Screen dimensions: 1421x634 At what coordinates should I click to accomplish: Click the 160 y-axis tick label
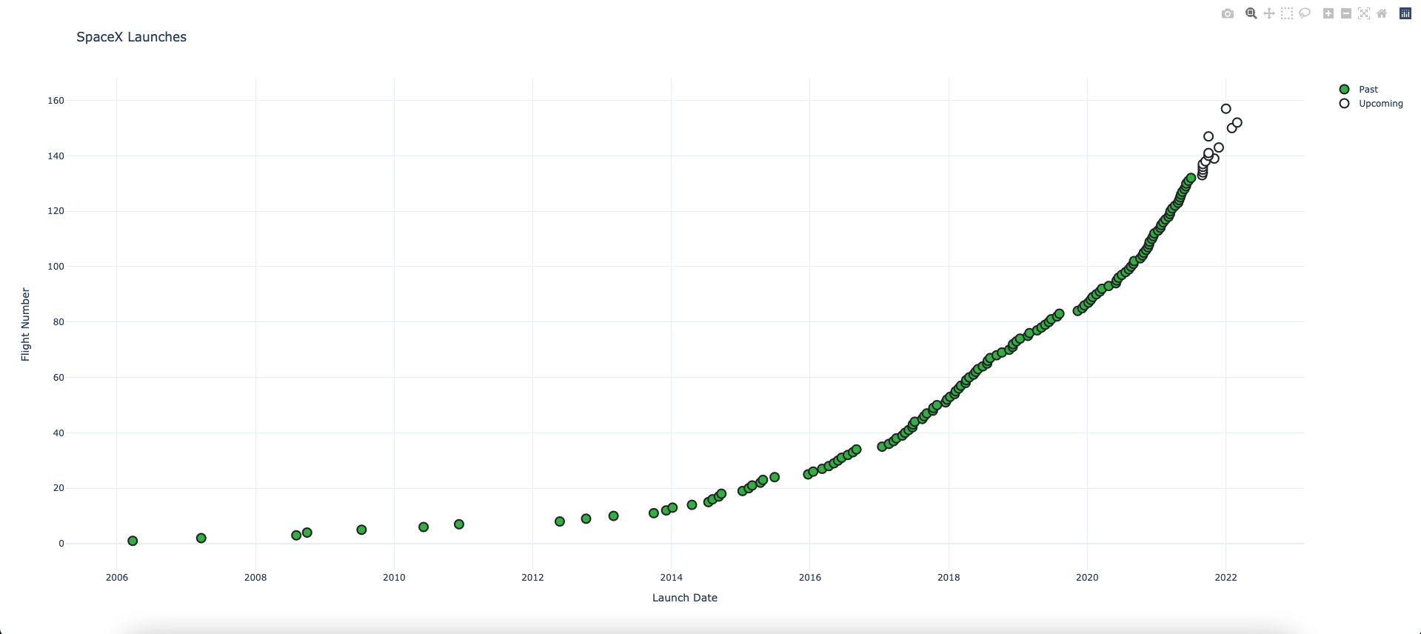click(56, 100)
